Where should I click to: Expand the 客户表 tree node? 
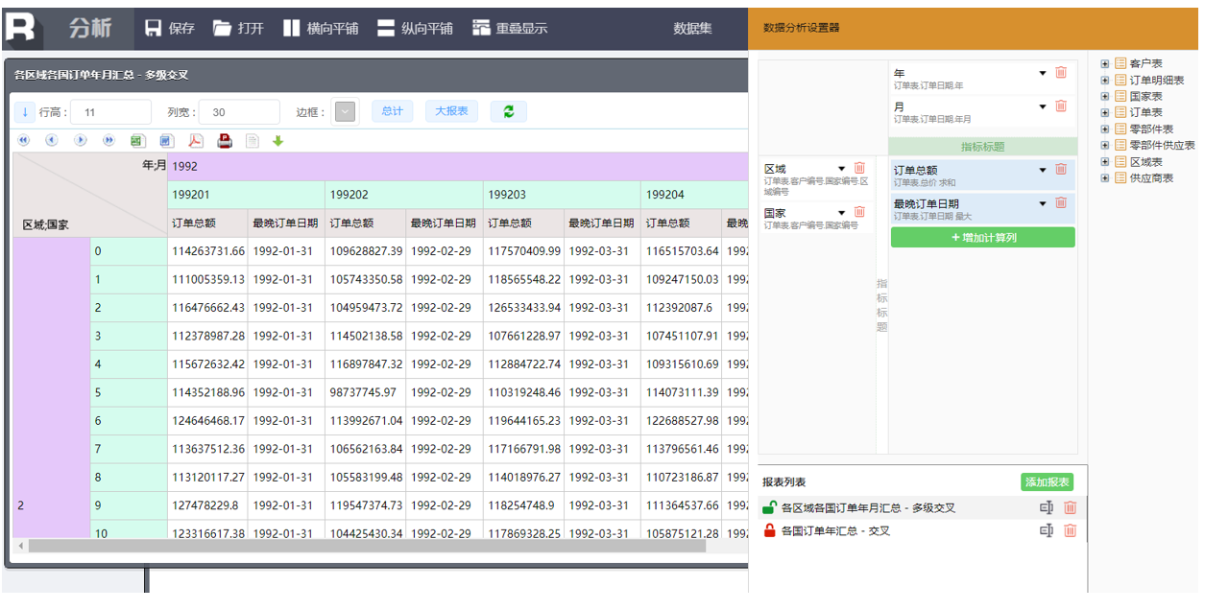tap(1105, 64)
